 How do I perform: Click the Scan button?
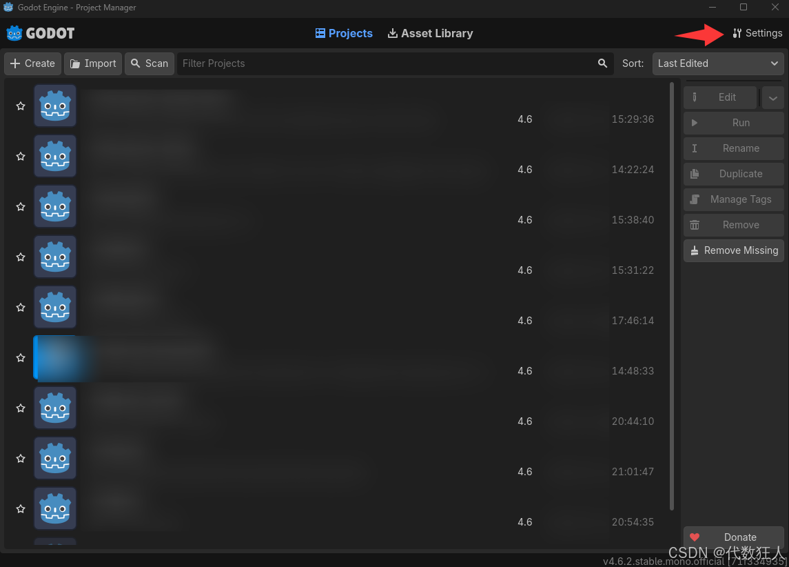[x=150, y=63]
